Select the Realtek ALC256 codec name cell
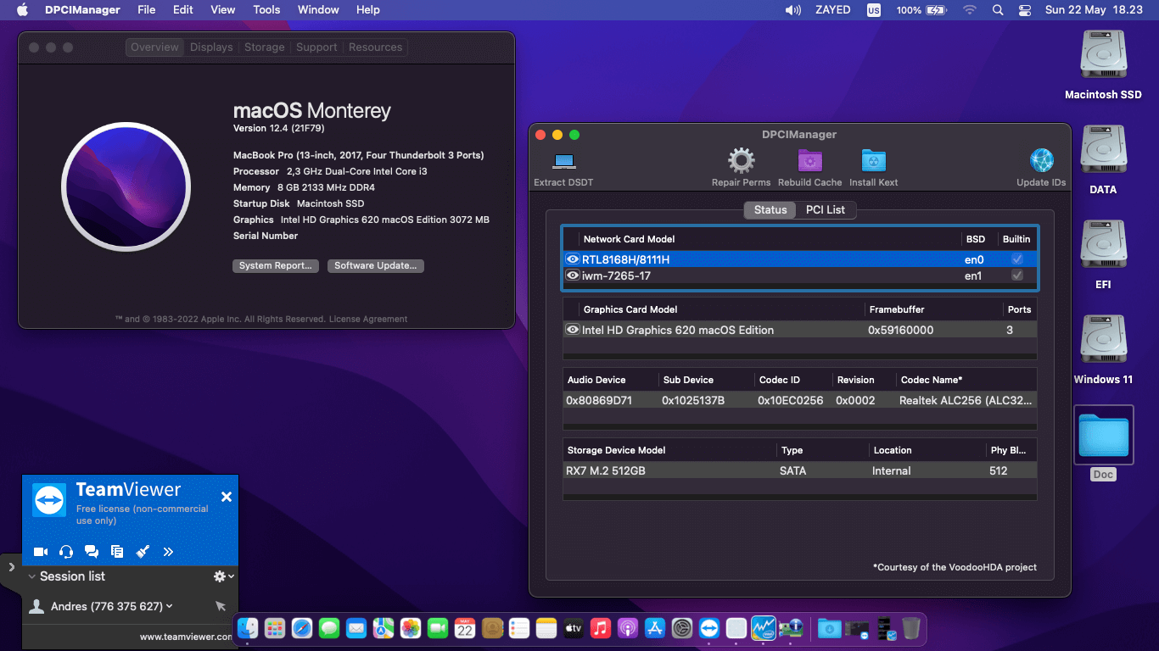This screenshot has height=651, width=1159. pyautogui.click(x=966, y=400)
